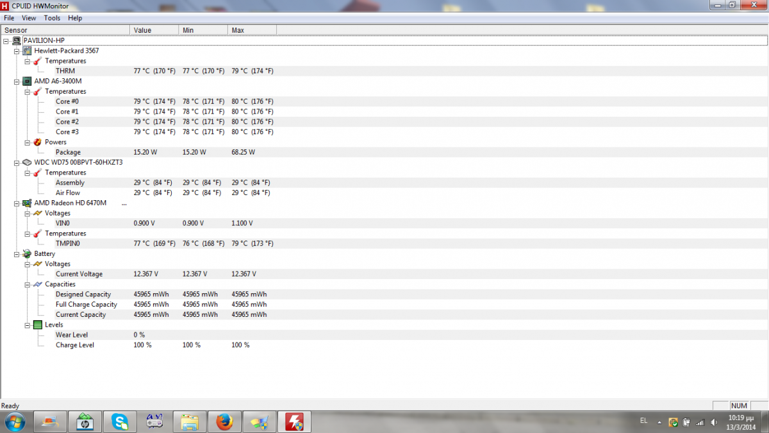Click the WDC WD75 hard drive icon

point(28,162)
